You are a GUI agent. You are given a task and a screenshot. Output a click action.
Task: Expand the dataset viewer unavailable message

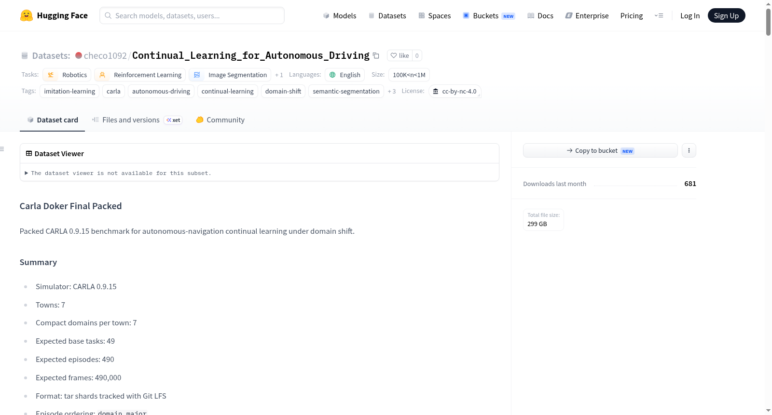point(118,173)
